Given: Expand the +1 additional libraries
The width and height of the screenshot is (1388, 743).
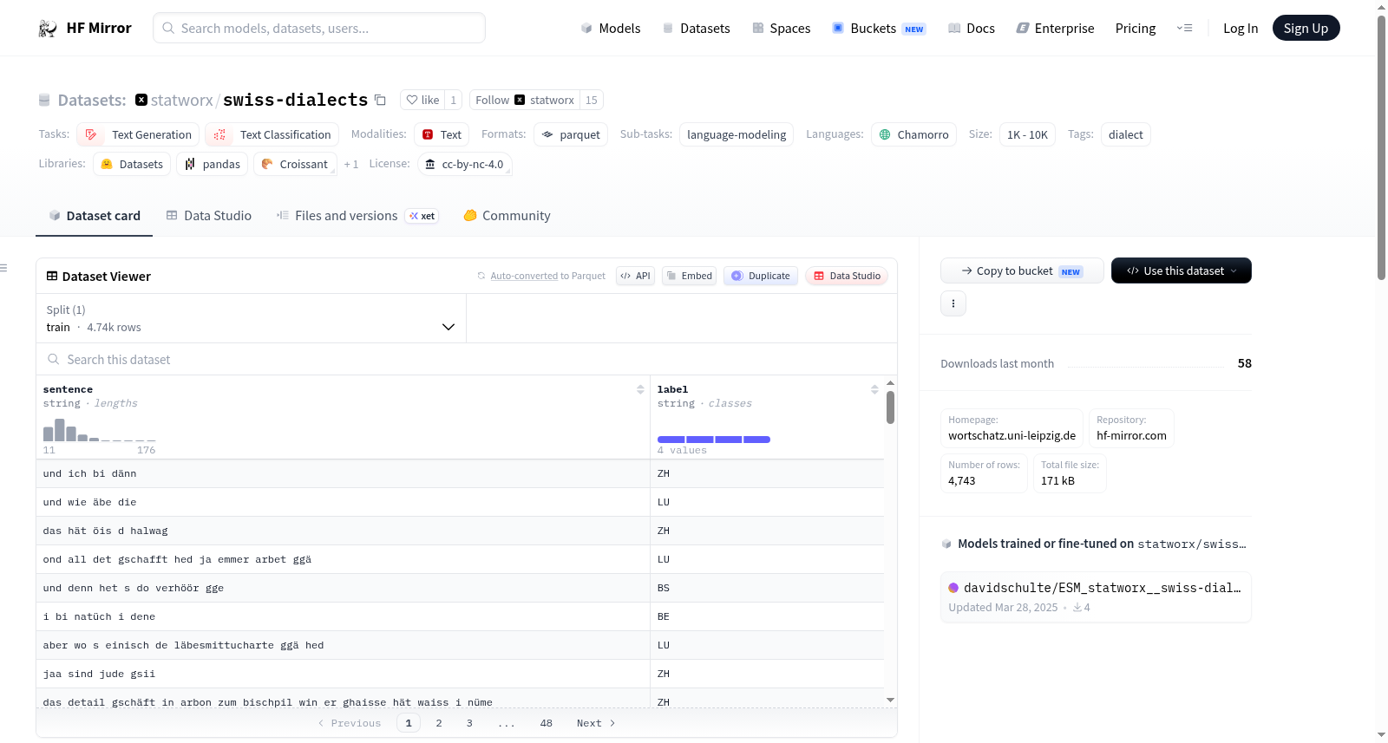Looking at the screenshot, I should 350,164.
